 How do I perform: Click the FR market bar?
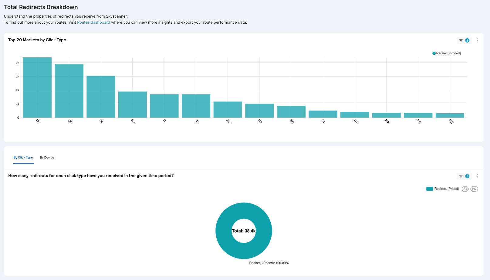[418, 115]
